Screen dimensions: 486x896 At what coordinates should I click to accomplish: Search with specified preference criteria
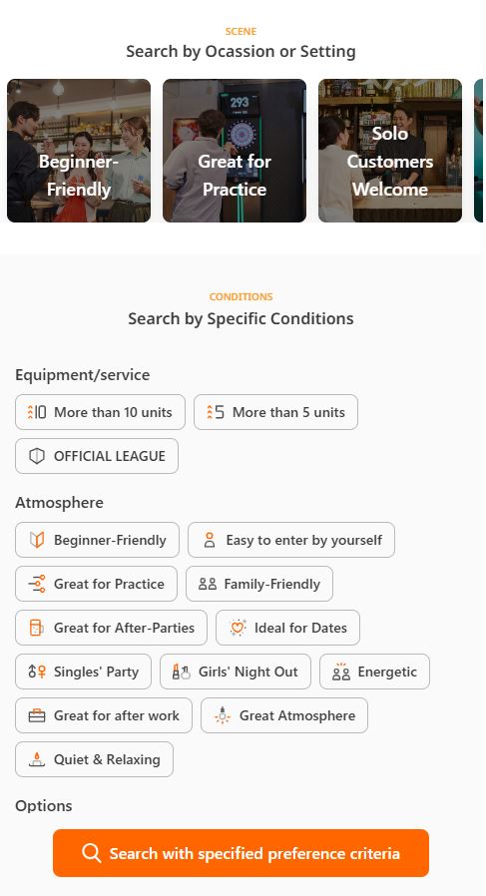241,852
